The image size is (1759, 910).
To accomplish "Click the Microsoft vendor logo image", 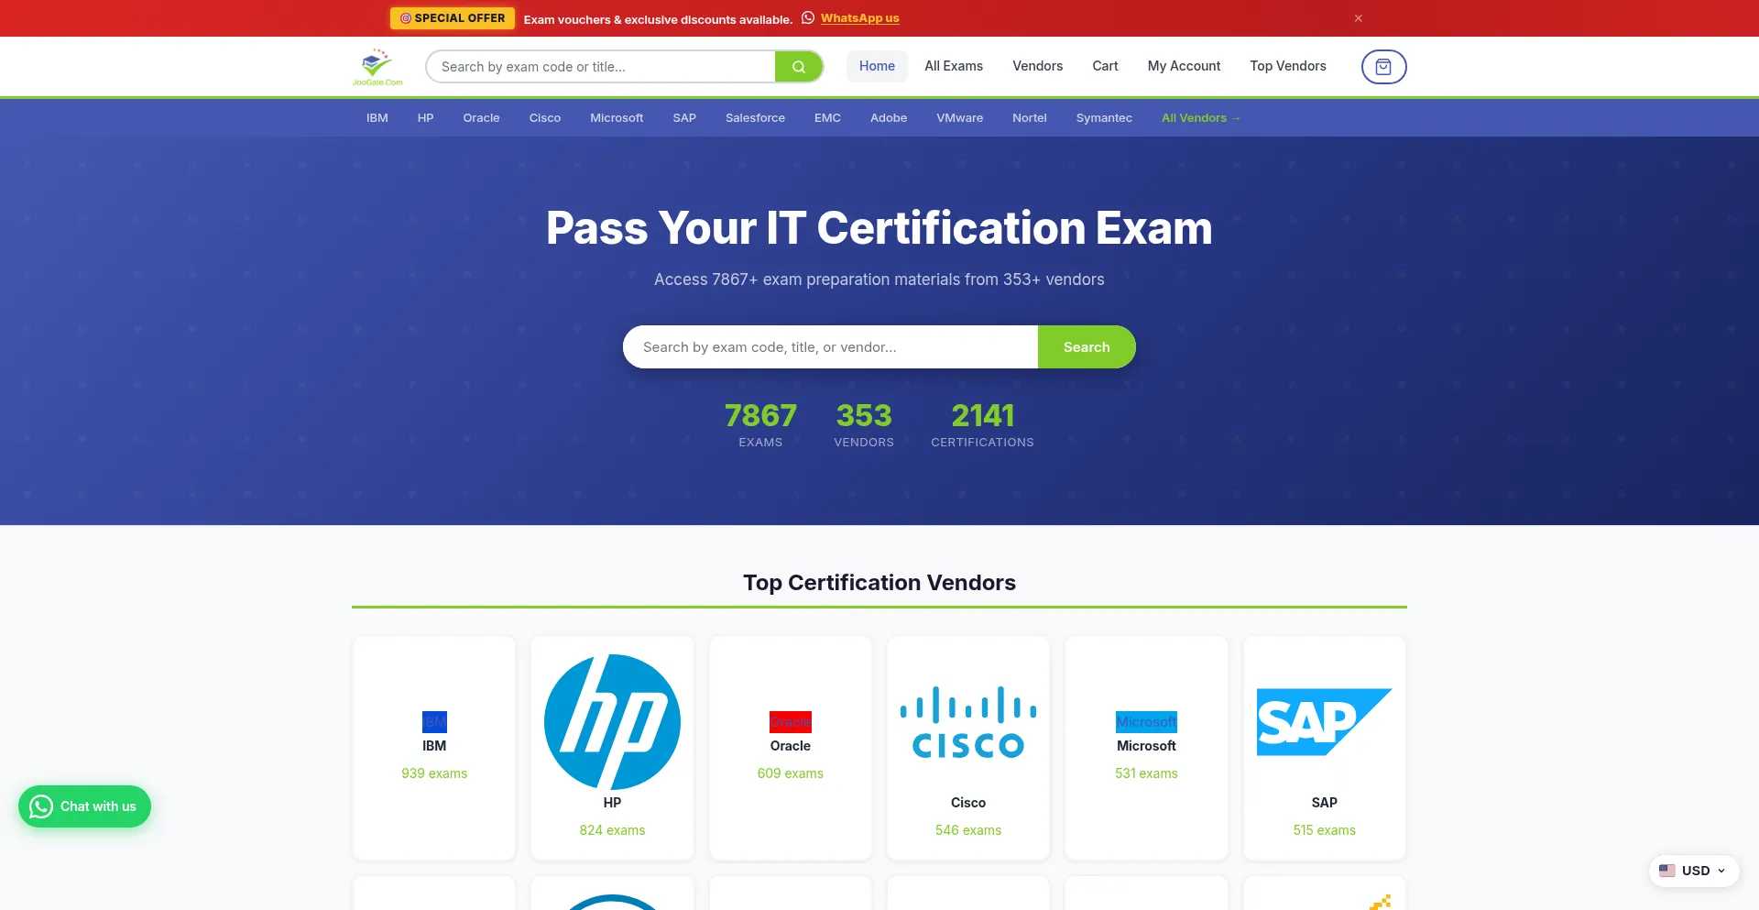I will coord(1146,722).
